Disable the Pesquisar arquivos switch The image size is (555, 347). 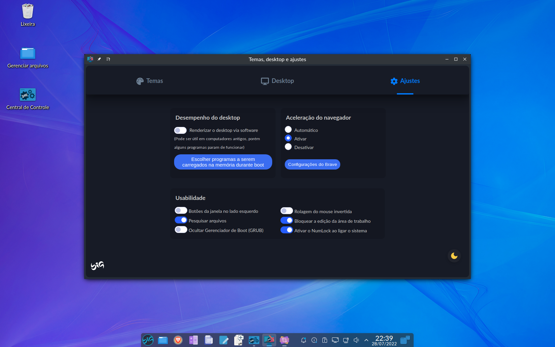[181, 220]
